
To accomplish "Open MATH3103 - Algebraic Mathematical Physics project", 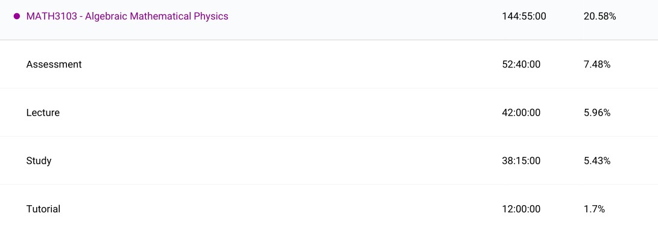I will click(127, 16).
